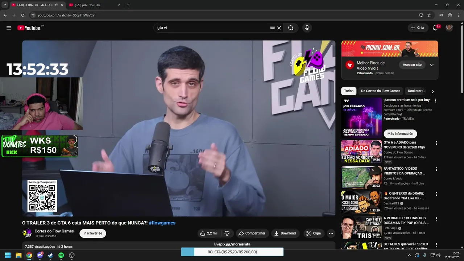Start voice search with microphone
This screenshot has height=261, width=464.
(x=307, y=28)
